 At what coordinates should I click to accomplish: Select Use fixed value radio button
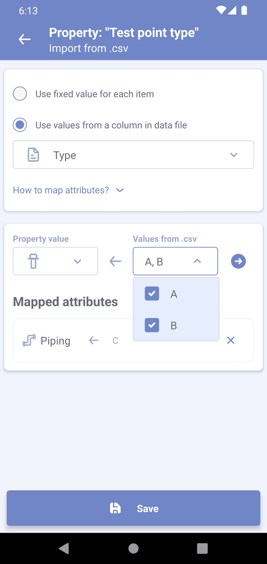[20, 94]
